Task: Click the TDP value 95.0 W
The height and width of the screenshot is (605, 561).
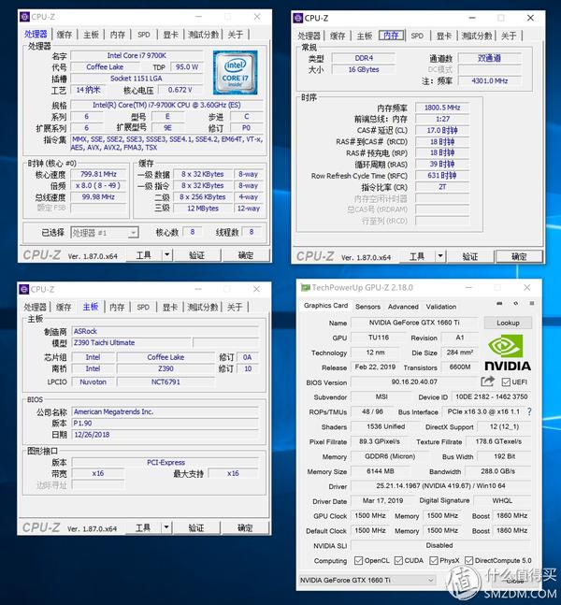Action: [187, 67]
